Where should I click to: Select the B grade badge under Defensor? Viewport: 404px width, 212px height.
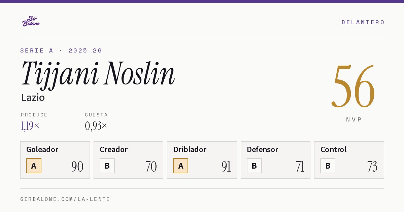tap(254, 166)
